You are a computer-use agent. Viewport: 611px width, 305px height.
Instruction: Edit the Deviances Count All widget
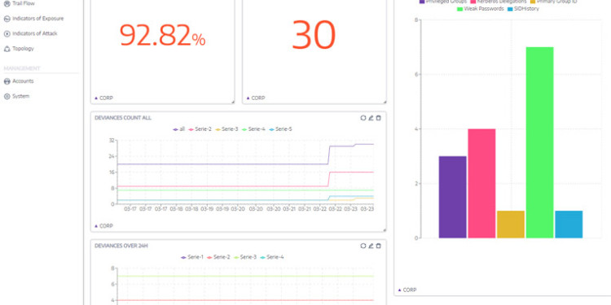(371, 118)
